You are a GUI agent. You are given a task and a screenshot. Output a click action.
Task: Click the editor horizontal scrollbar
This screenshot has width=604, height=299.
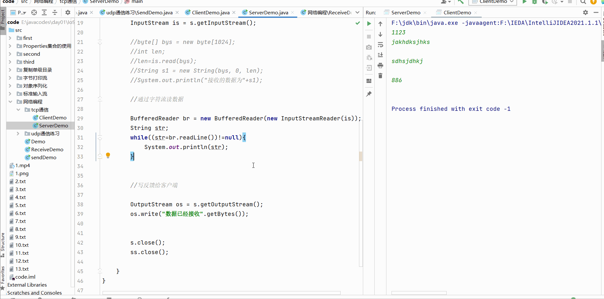click(221, 293)
